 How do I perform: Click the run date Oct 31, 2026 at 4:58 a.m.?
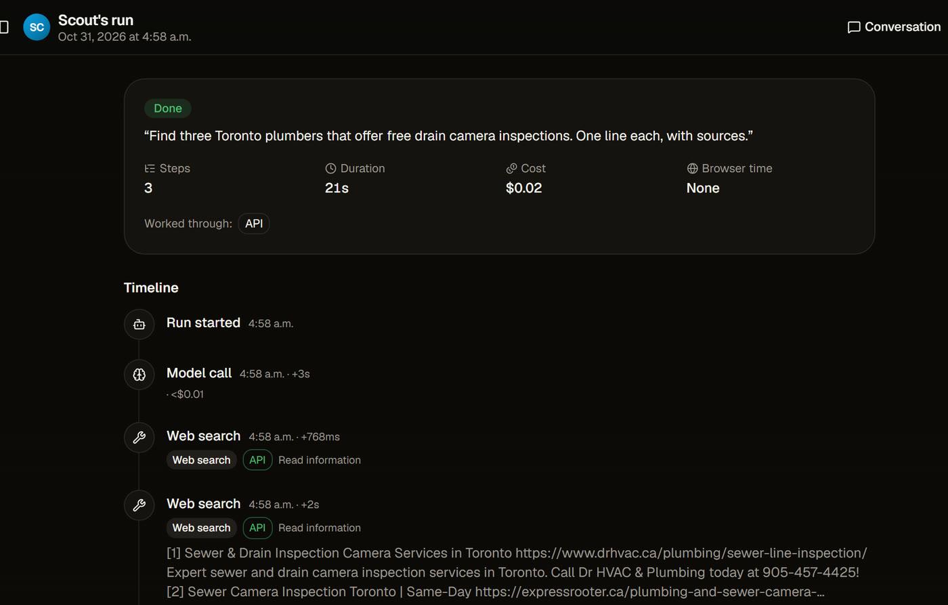pos(125,37)
